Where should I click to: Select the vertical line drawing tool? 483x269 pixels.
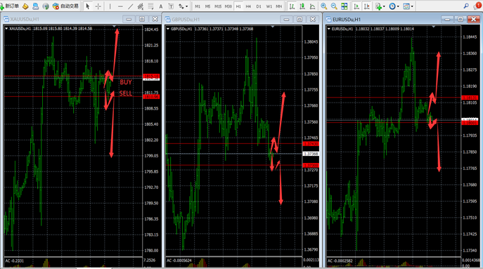110,6
